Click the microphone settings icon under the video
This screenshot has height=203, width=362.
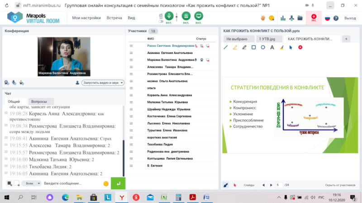[x=14, y=83]
